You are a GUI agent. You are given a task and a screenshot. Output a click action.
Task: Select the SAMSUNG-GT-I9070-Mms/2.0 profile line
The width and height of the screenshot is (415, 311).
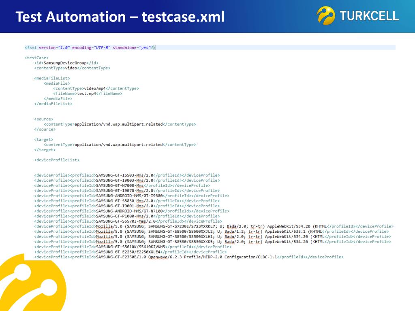127,191
